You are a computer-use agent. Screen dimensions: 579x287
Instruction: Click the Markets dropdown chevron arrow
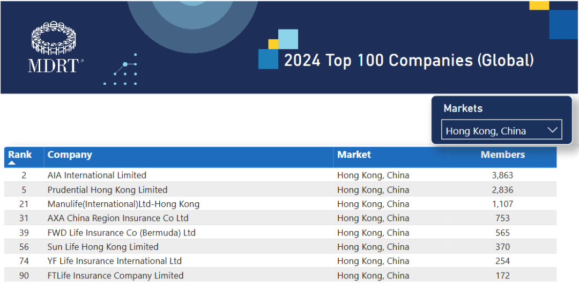(x=552, y=130)
